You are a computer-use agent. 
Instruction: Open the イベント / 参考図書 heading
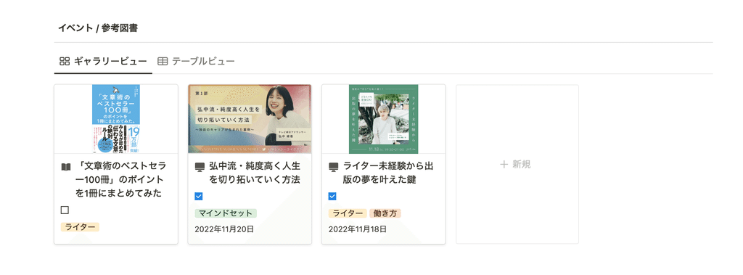pyautogui.click(x=98, y=28)
